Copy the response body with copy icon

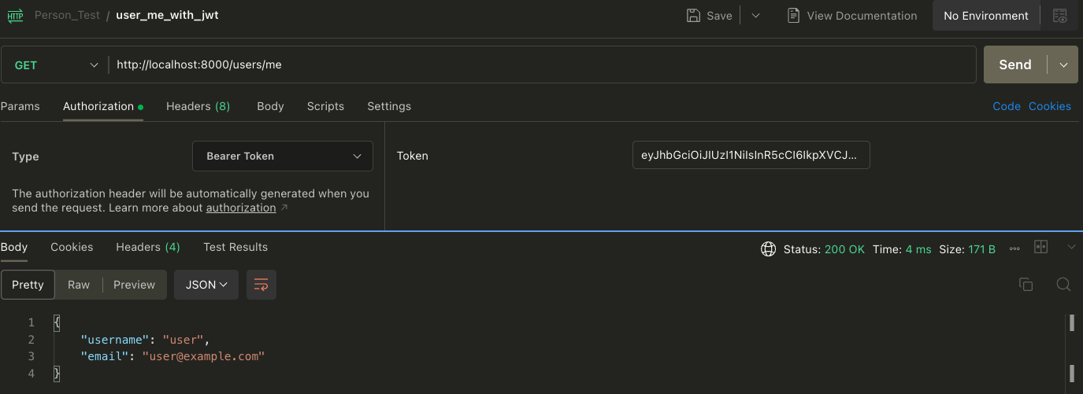point(1026,285)
